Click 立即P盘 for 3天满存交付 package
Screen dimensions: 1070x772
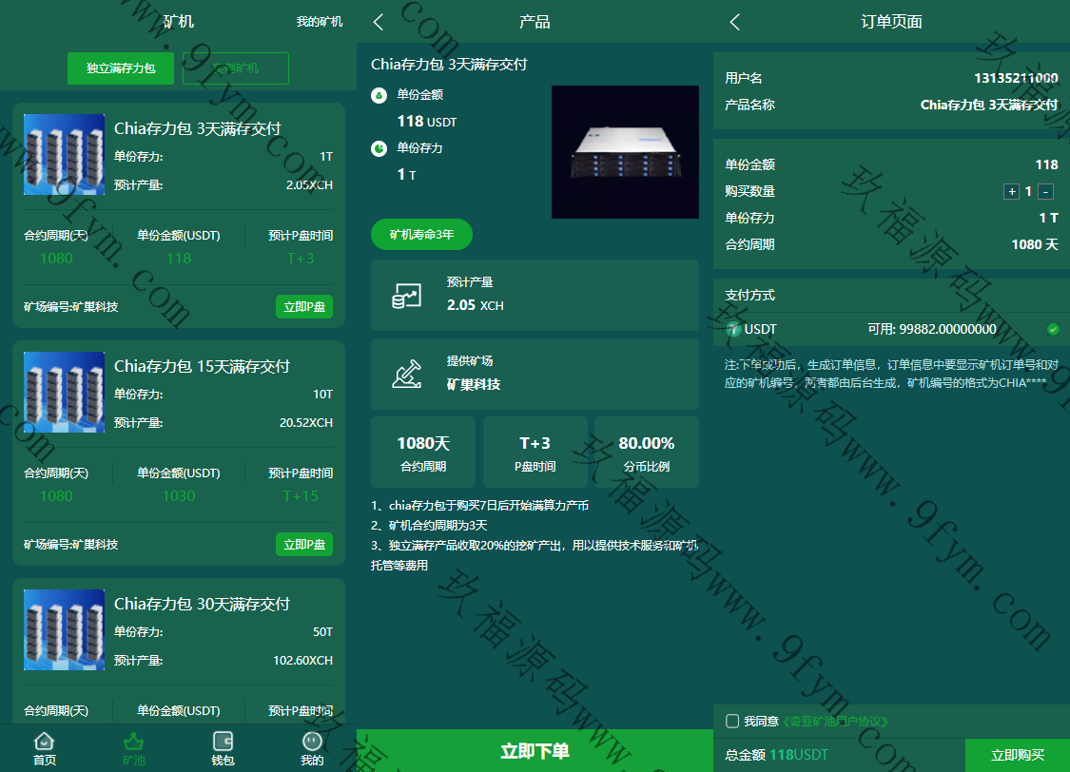click(x=304, y=306)
